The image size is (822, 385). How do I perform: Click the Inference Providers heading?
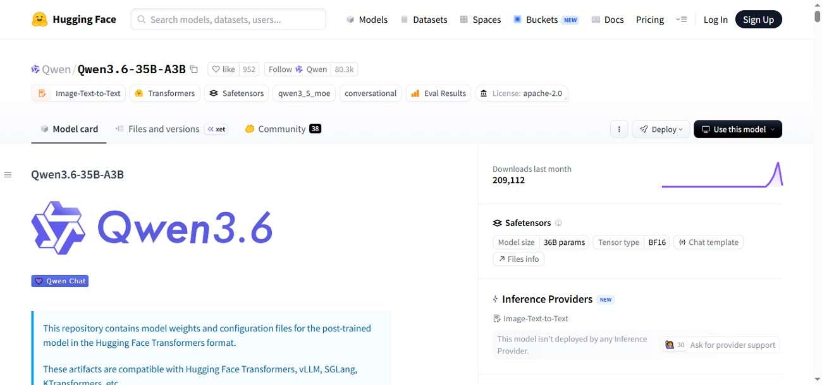point(547,299)
